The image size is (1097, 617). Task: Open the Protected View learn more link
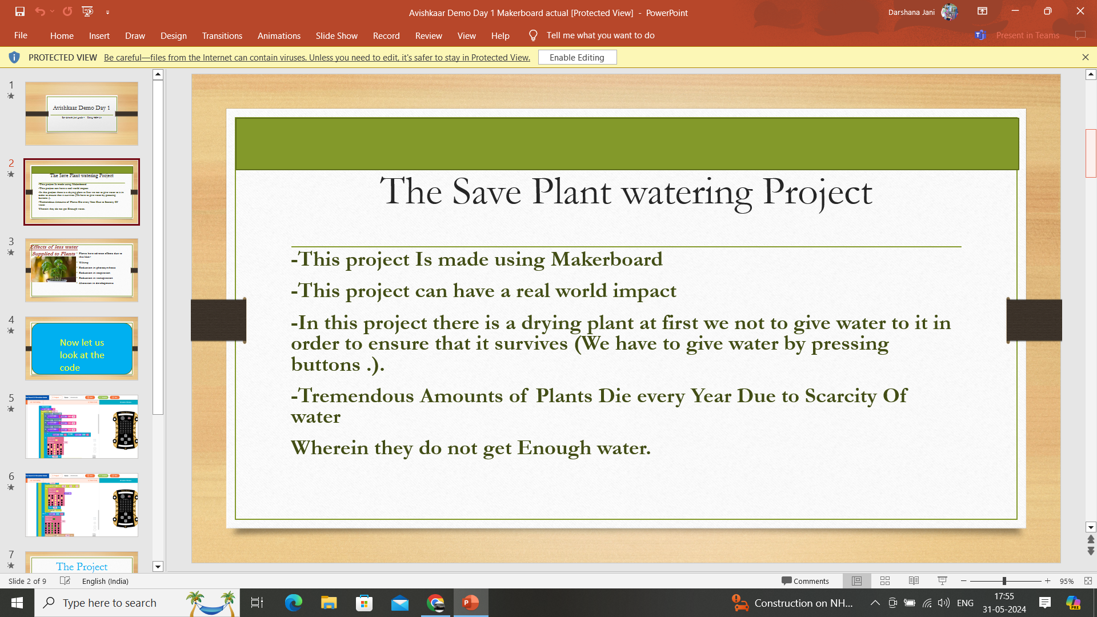(316, 57)
